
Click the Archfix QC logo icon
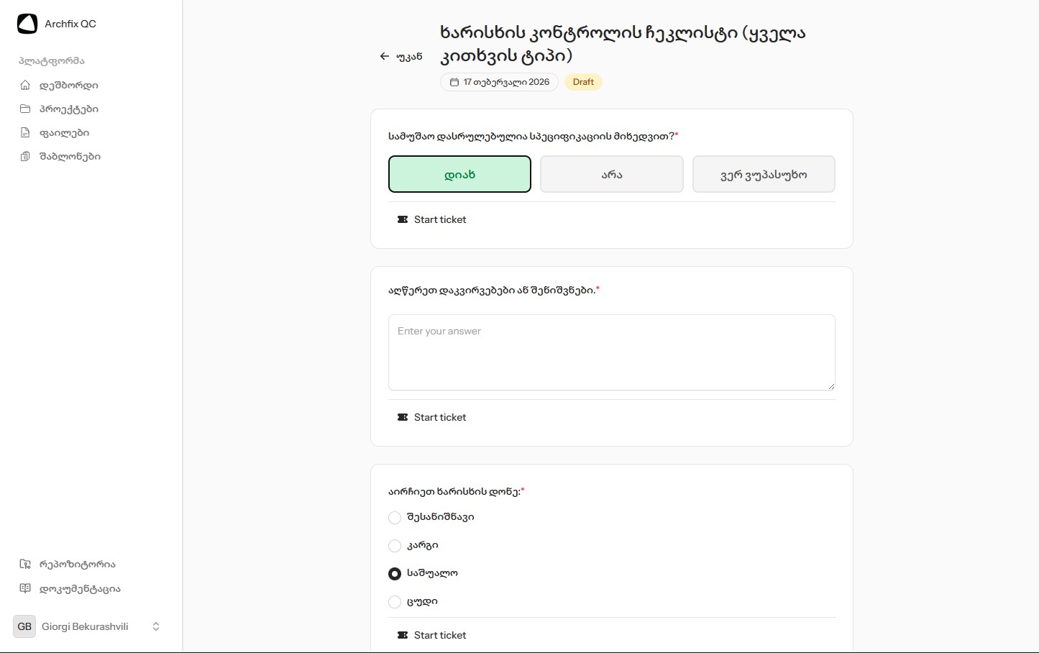(27, 23)
